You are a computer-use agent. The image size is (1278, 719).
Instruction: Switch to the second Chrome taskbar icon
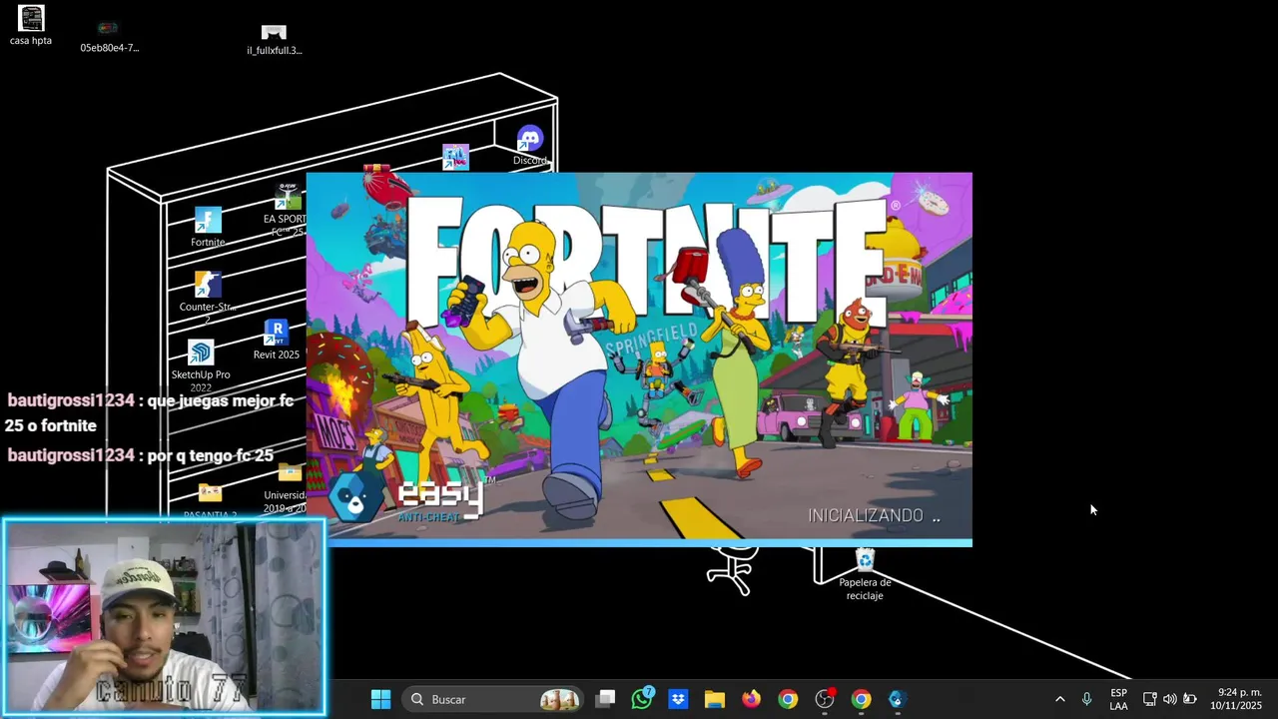[861, 699]
